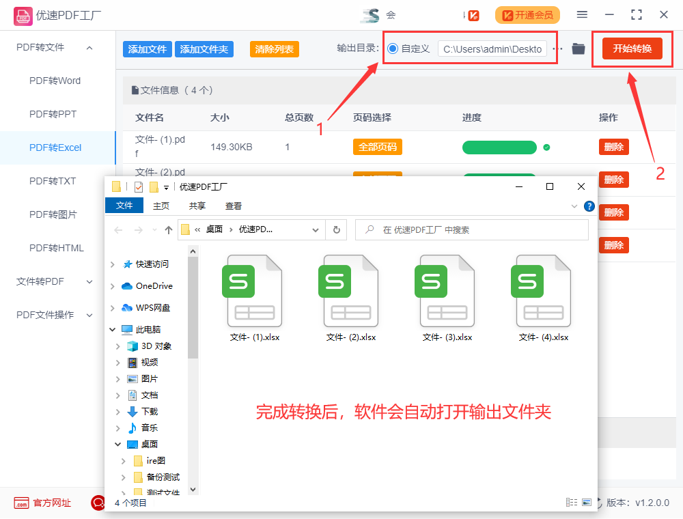The height and width of the screenshot is (519, 683).
Task: Open the Explorer address bar history dropdown
Action: 316,230
